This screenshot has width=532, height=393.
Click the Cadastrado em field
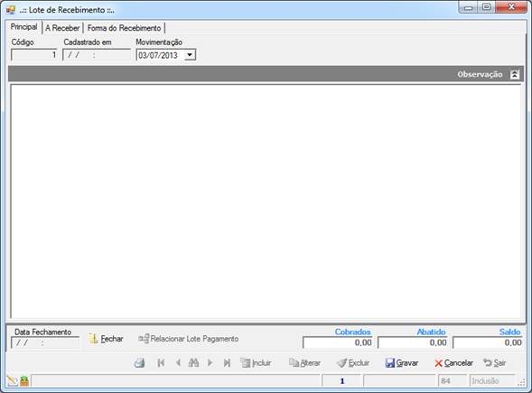click(97, 54)
